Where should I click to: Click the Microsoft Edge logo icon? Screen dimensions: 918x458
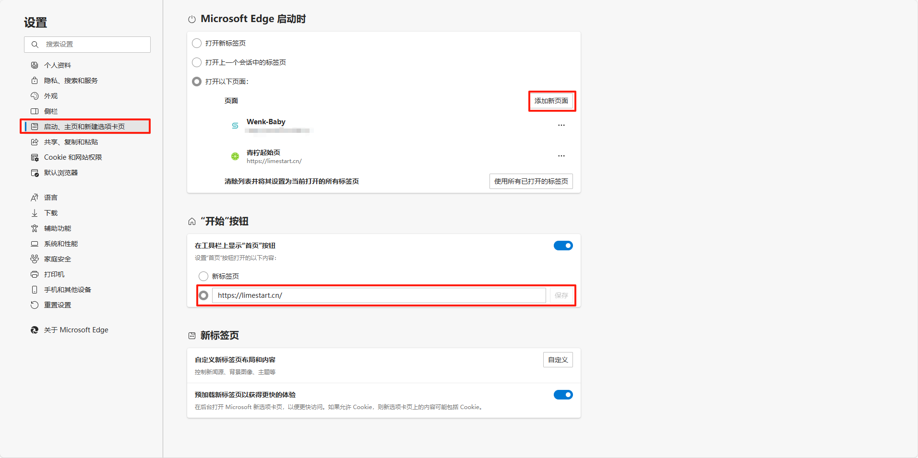coord(35,330)
